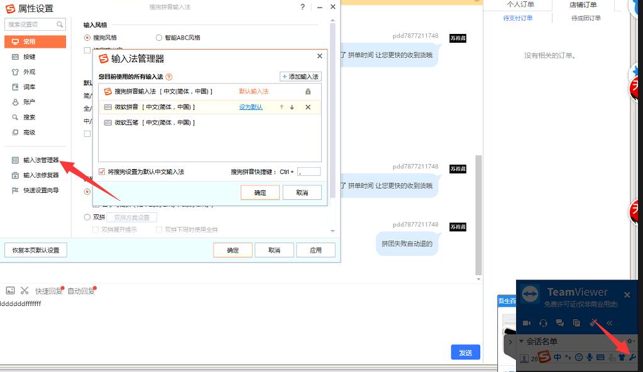643x372 pixels.
Task: Click the lock icon on 搜狗拼音输入法 row
Action: pyautogui.click(x=308, y=92)
